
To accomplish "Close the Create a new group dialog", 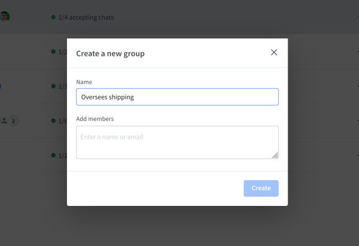I will pos(274,53).
